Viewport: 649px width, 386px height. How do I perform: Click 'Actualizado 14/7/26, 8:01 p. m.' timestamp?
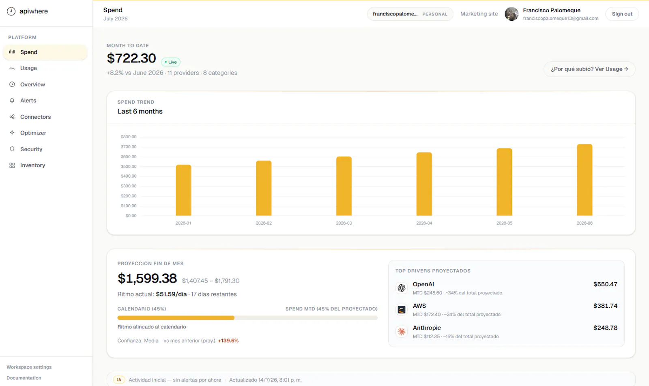pos(265,380)
